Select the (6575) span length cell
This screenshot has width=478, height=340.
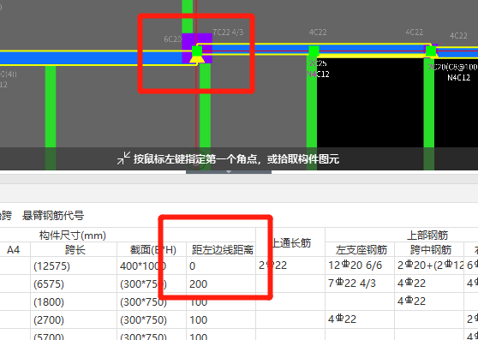[74, 284]
